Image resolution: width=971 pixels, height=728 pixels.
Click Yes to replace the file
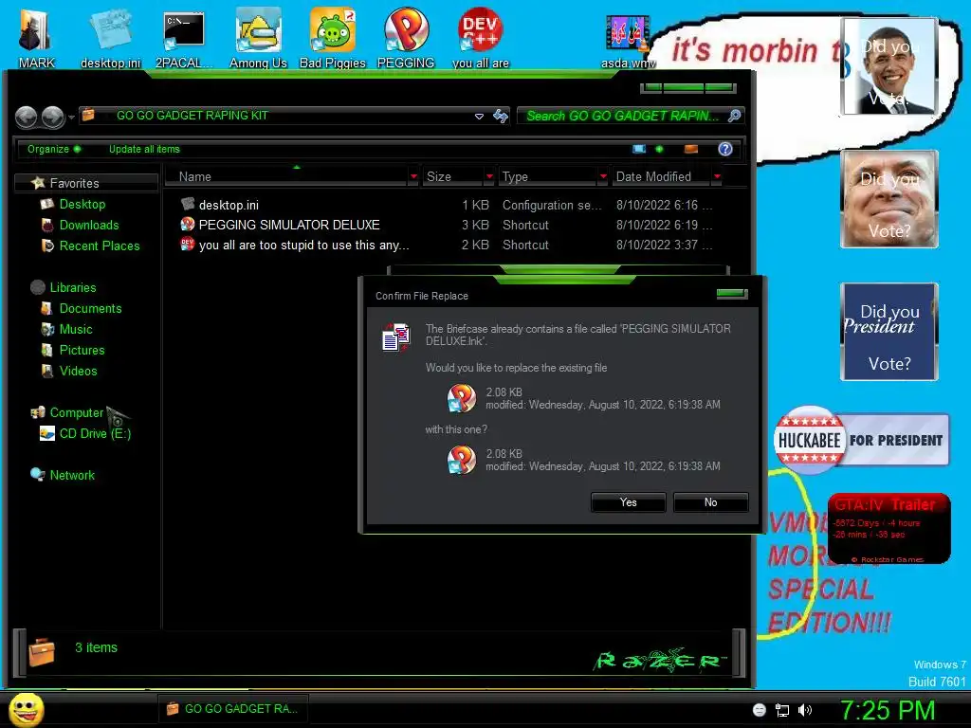pos(629,502)
